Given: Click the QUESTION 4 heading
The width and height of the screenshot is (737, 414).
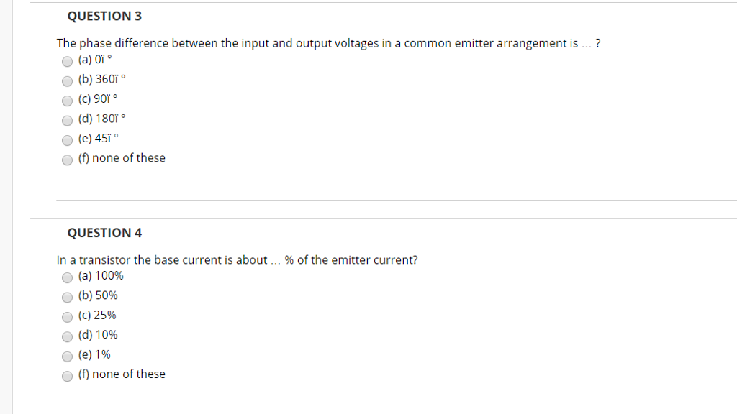Looking at the screenshot, I should coord(104,233).
